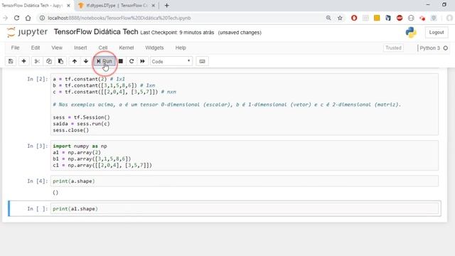Screen dimensions: 455x256
Task: Click the saida = sess.run(c) line
Action: (x=81, y=124)
